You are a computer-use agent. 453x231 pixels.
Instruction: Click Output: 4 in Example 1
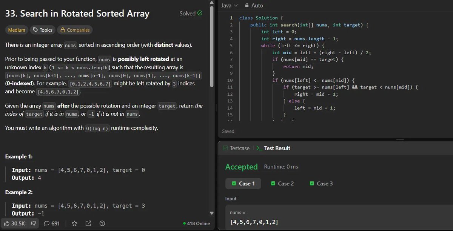[x=26, y=177]
